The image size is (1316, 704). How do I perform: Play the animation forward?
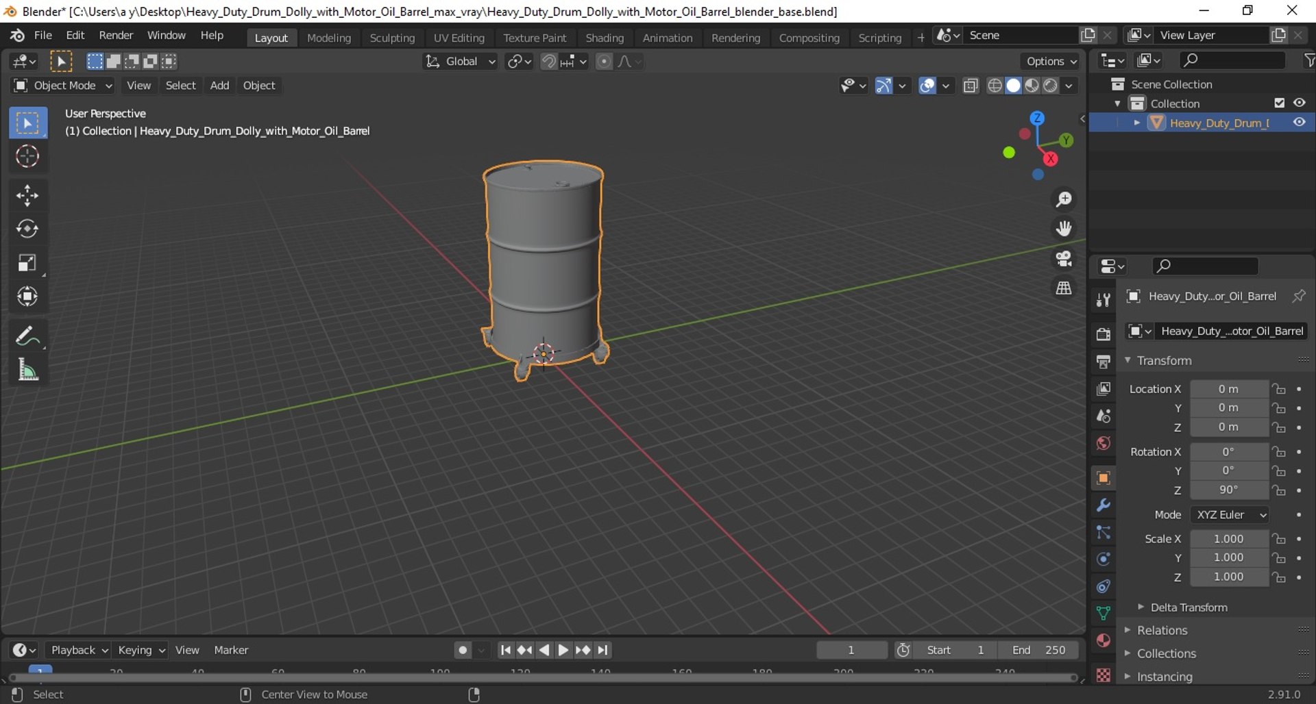click(563, 650)
